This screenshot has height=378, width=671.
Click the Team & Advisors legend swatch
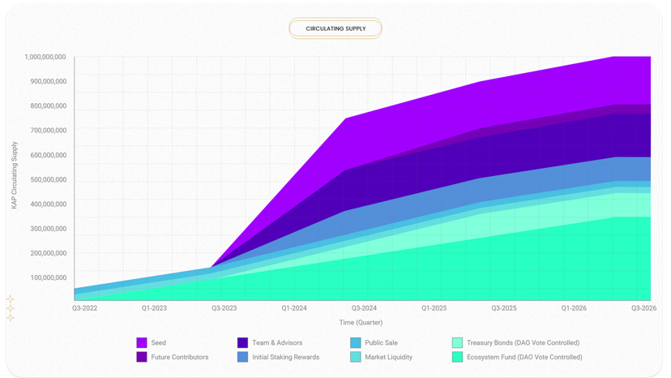[242, 342]
